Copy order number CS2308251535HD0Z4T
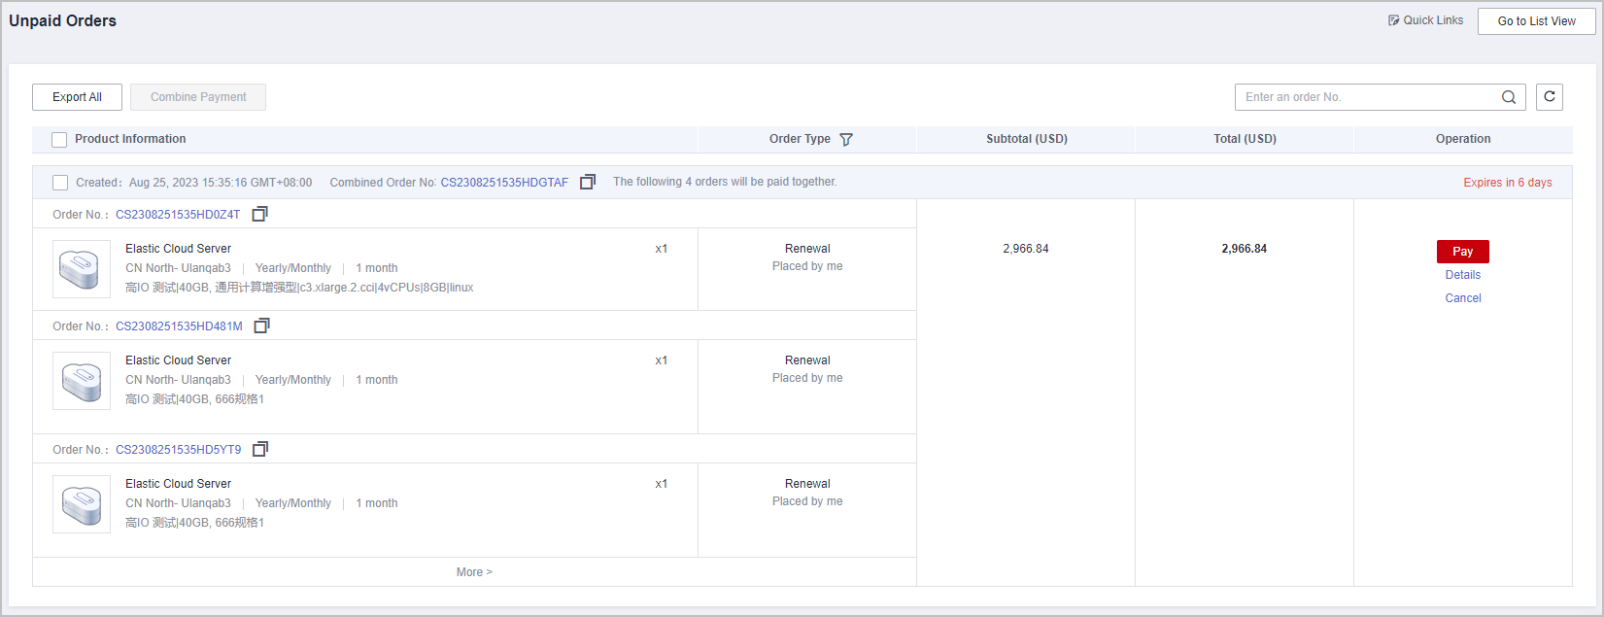 tap(259, 215)
